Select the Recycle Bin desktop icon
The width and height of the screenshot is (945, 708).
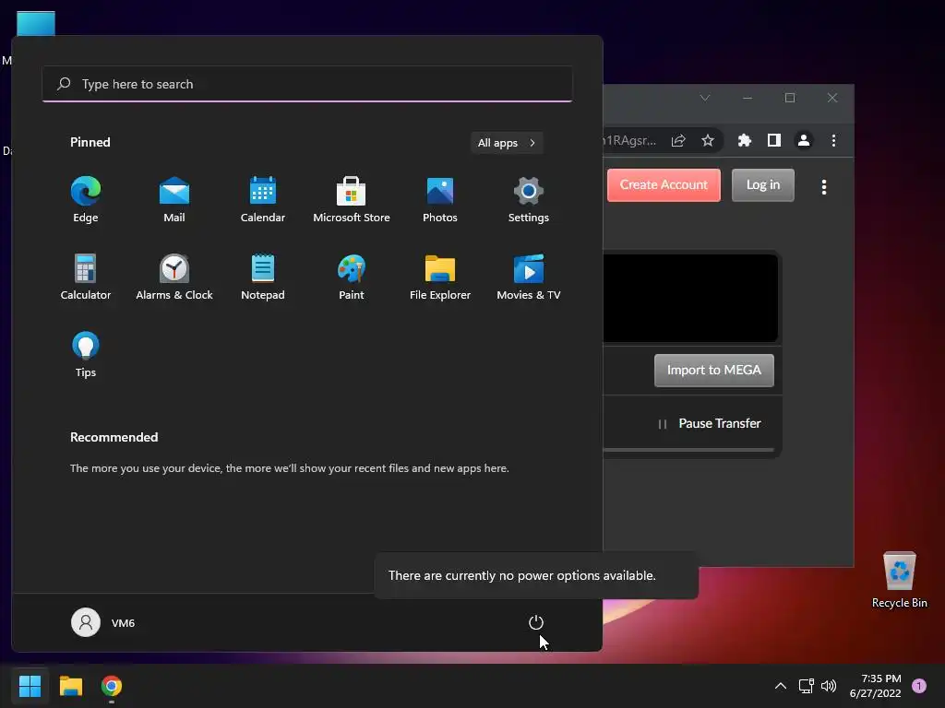(899, 580)
